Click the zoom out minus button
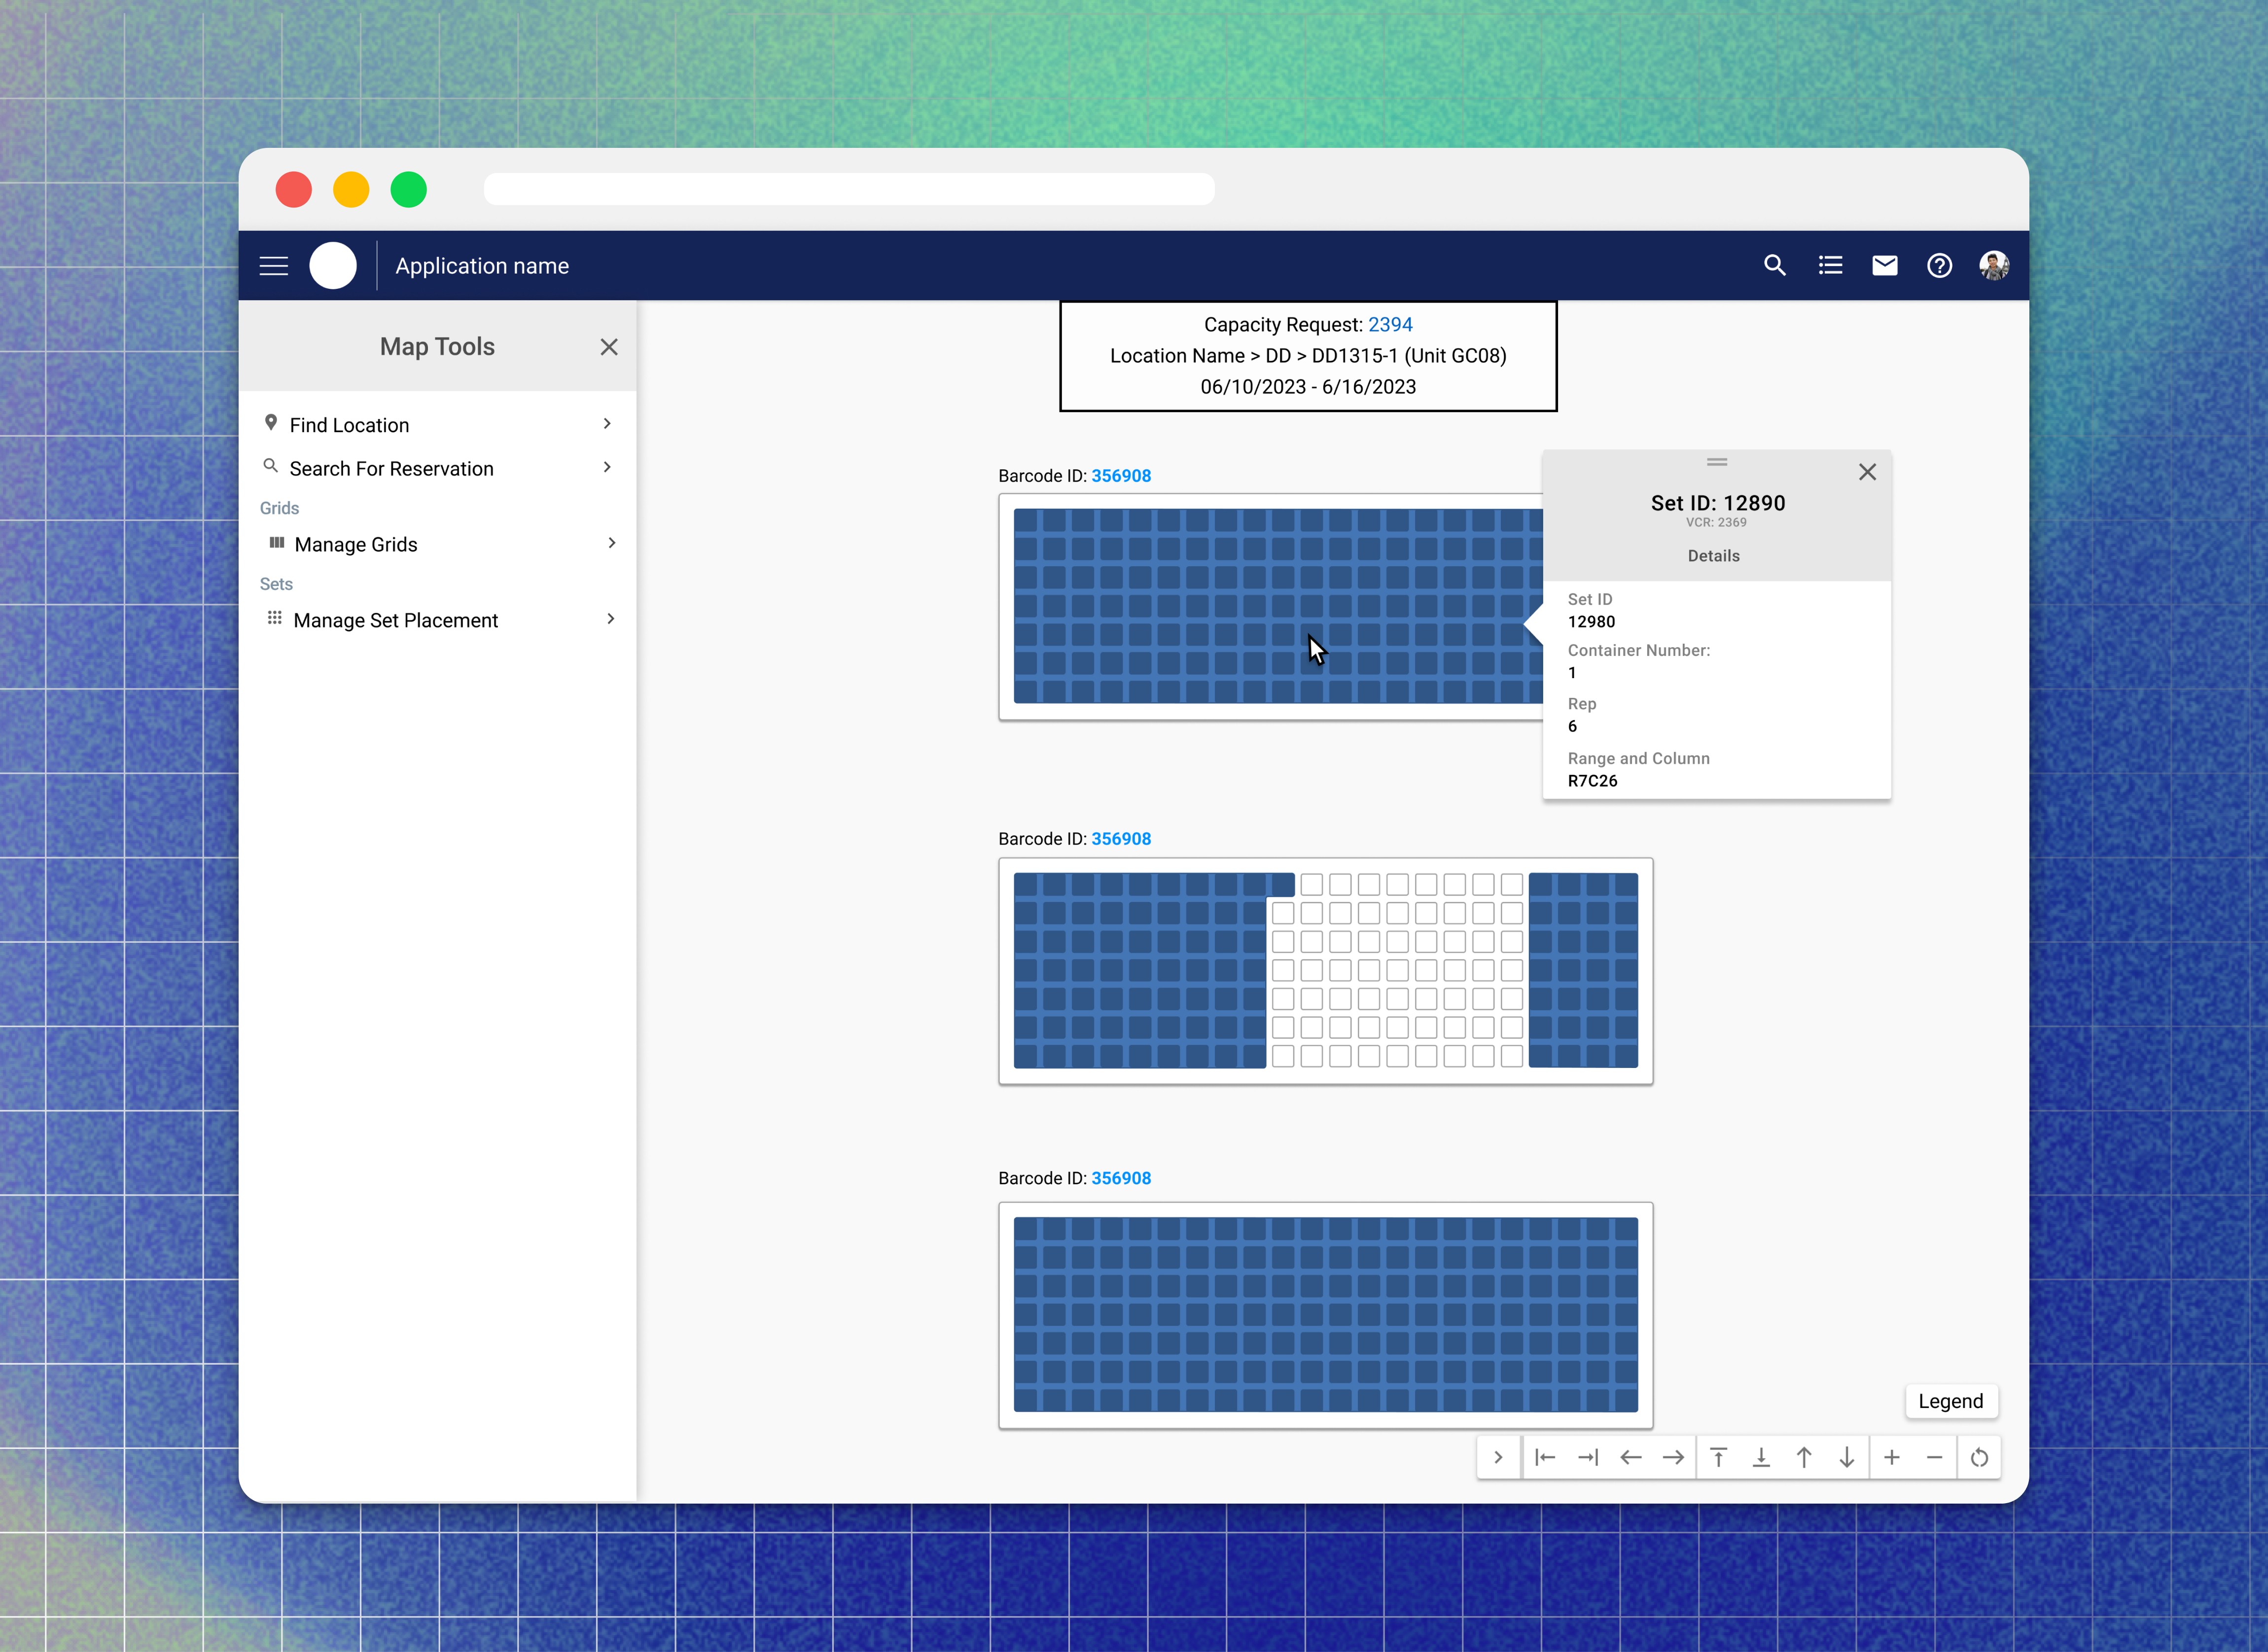Viewport: 2268px width, 1652px height. coord(1934,1458)
